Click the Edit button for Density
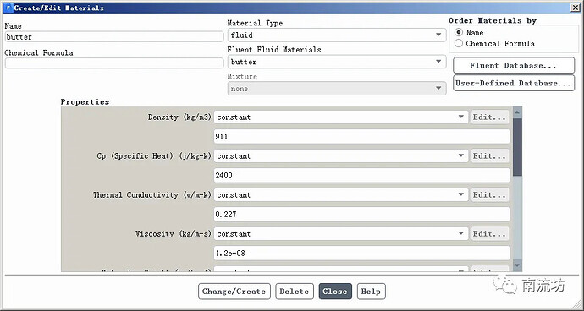This screenshot has width=584, height=311. click(x=490, y=117)
